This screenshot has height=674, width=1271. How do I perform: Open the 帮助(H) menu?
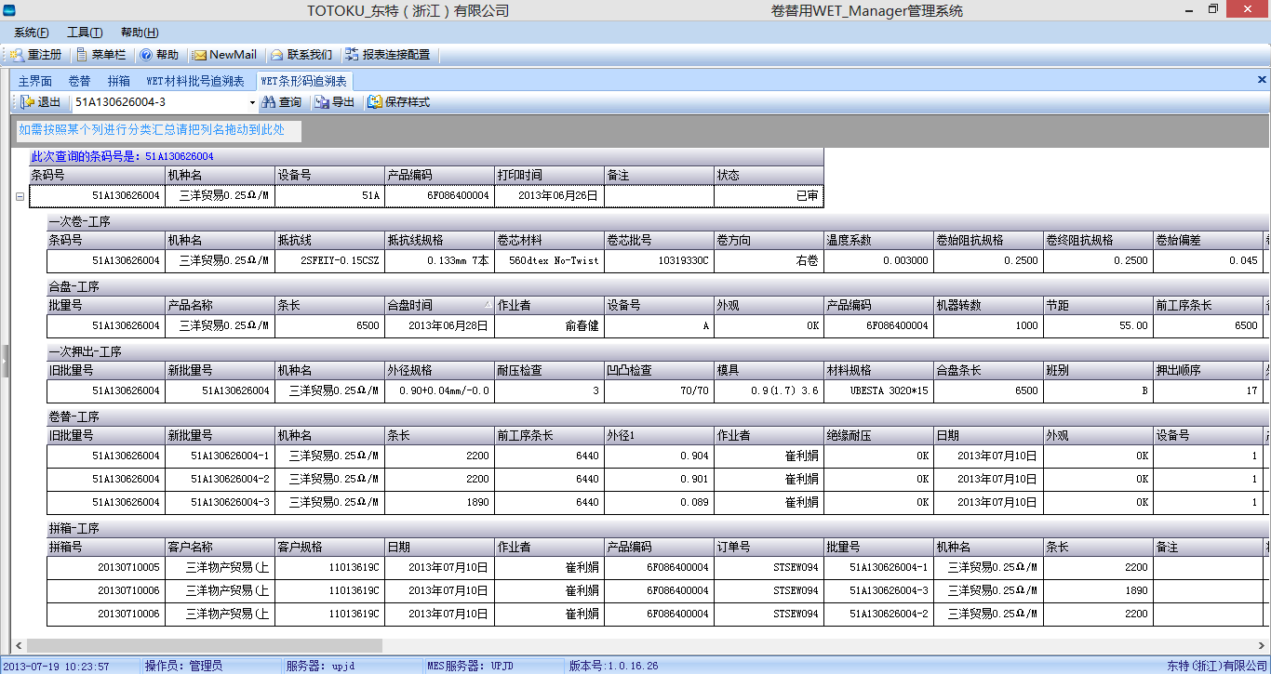(140, 33)
